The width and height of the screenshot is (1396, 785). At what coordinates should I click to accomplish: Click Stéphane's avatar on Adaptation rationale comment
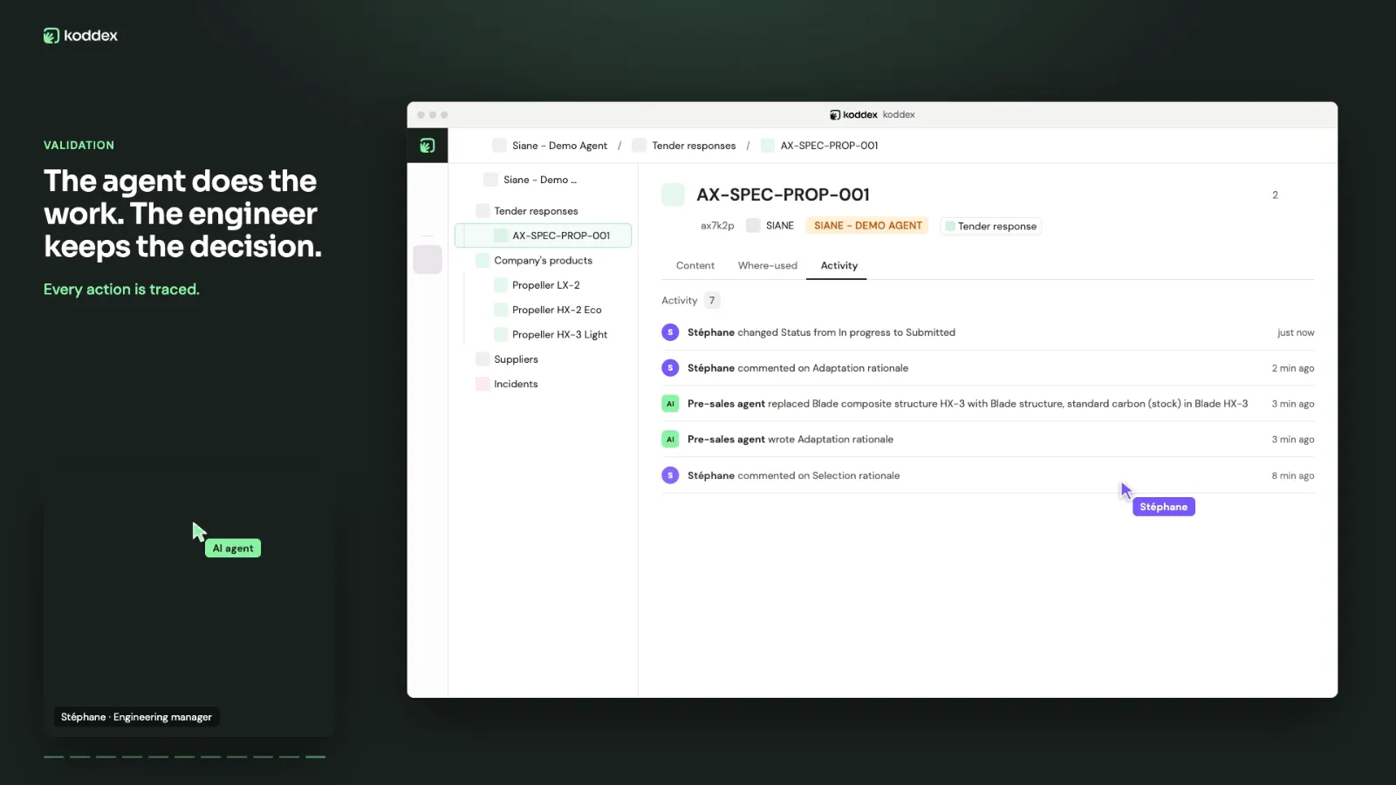point(670,368)
